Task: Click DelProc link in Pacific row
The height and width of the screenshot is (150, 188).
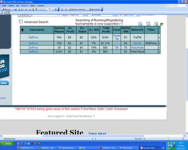Action: pos(33,43)
